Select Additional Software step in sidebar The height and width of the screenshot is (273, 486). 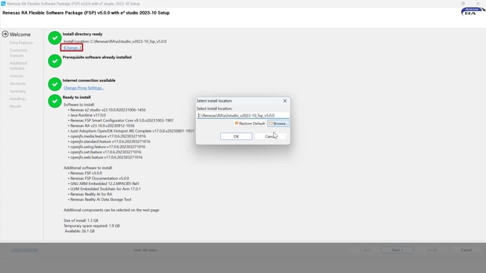pyautogui.click(x=18, y=66)
